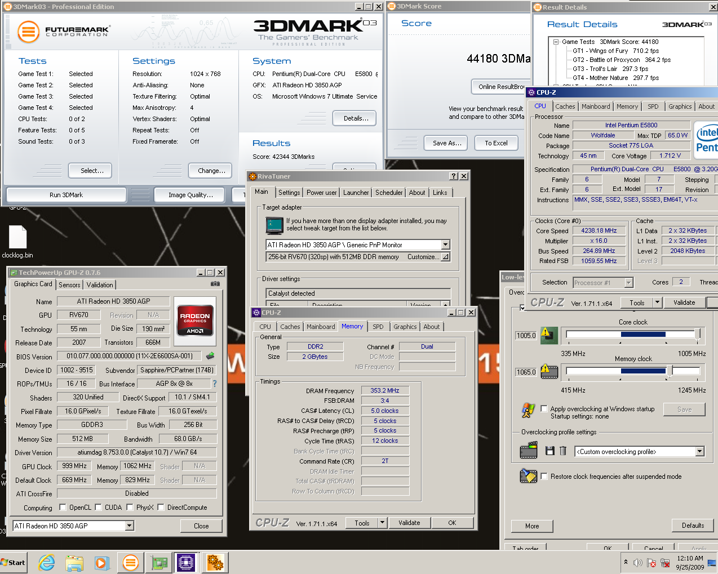Open the Scheduler tab in RivaTuner

click(x=389, y=193)
